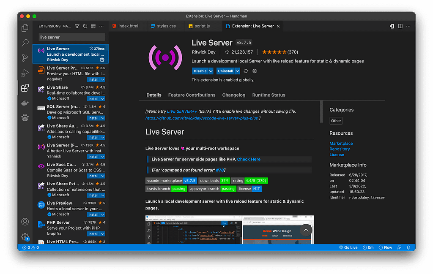Expand install dropdown for Live Server Preview

[103, 79]
